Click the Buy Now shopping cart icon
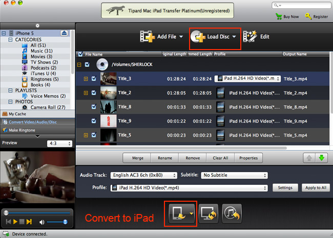The height and width of the screenshot is (238, 333). (279, 16)
